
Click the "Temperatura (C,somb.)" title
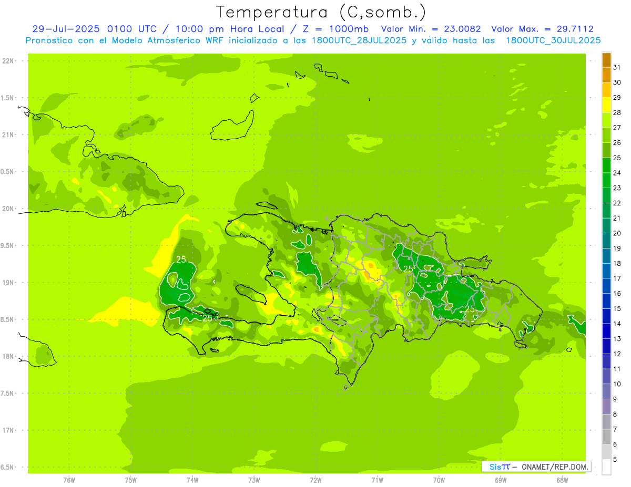pyautogui.click(x=321, y=13)
